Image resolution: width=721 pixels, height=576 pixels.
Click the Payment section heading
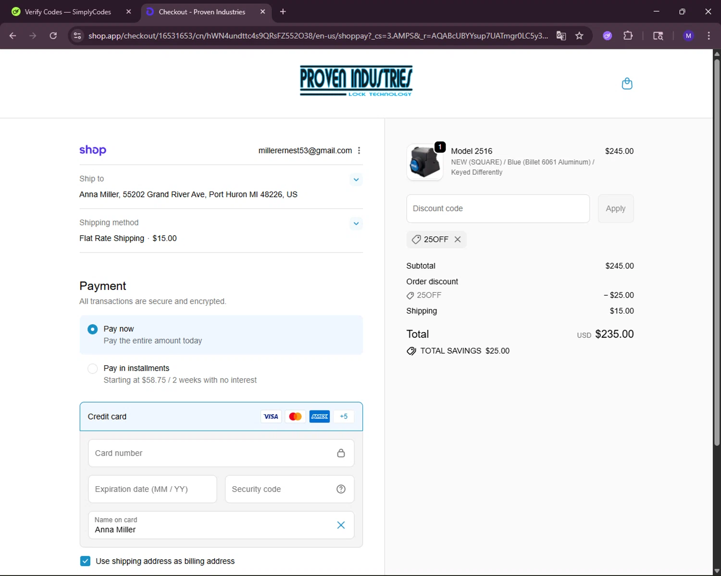[103, 286]
